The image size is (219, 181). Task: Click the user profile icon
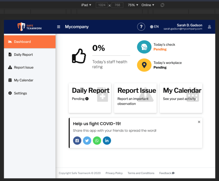click(209, 27)
